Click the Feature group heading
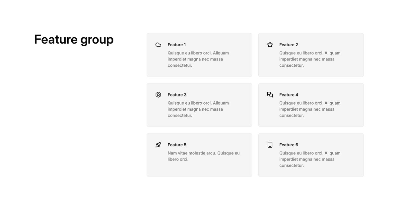 pos(74,40)
